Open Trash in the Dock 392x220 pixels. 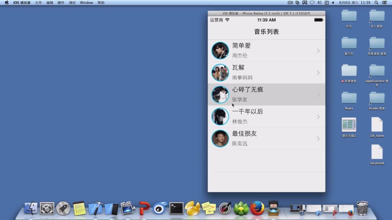point(362,208)
